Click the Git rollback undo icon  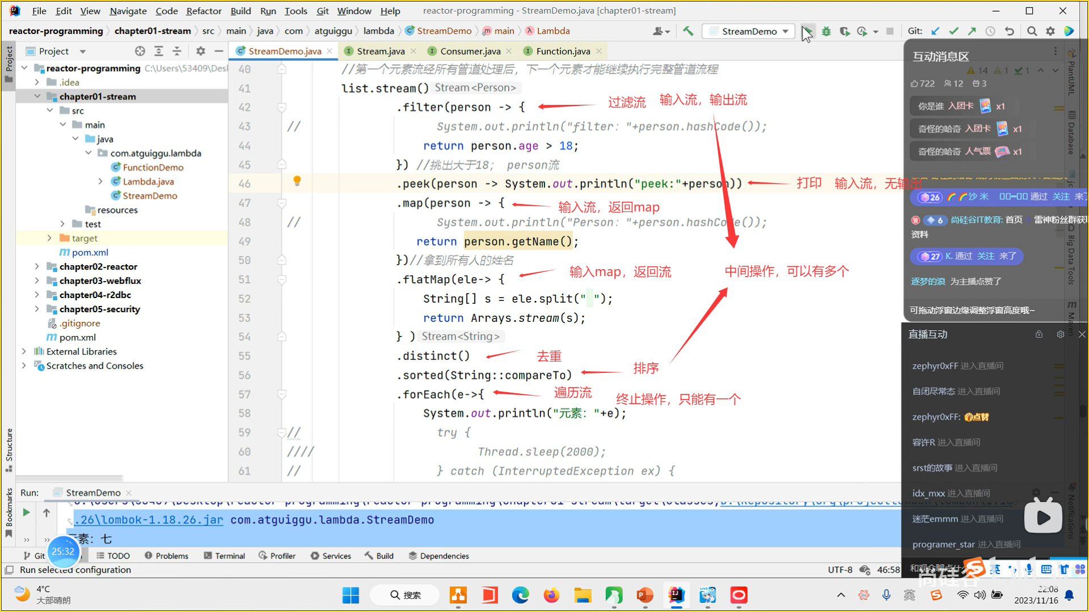click(1009, 31)
